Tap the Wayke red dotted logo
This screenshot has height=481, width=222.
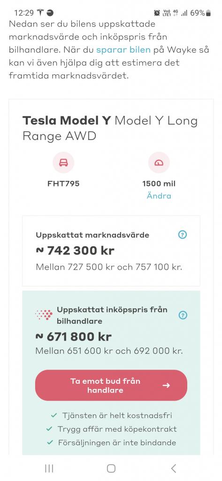[44, 315]
